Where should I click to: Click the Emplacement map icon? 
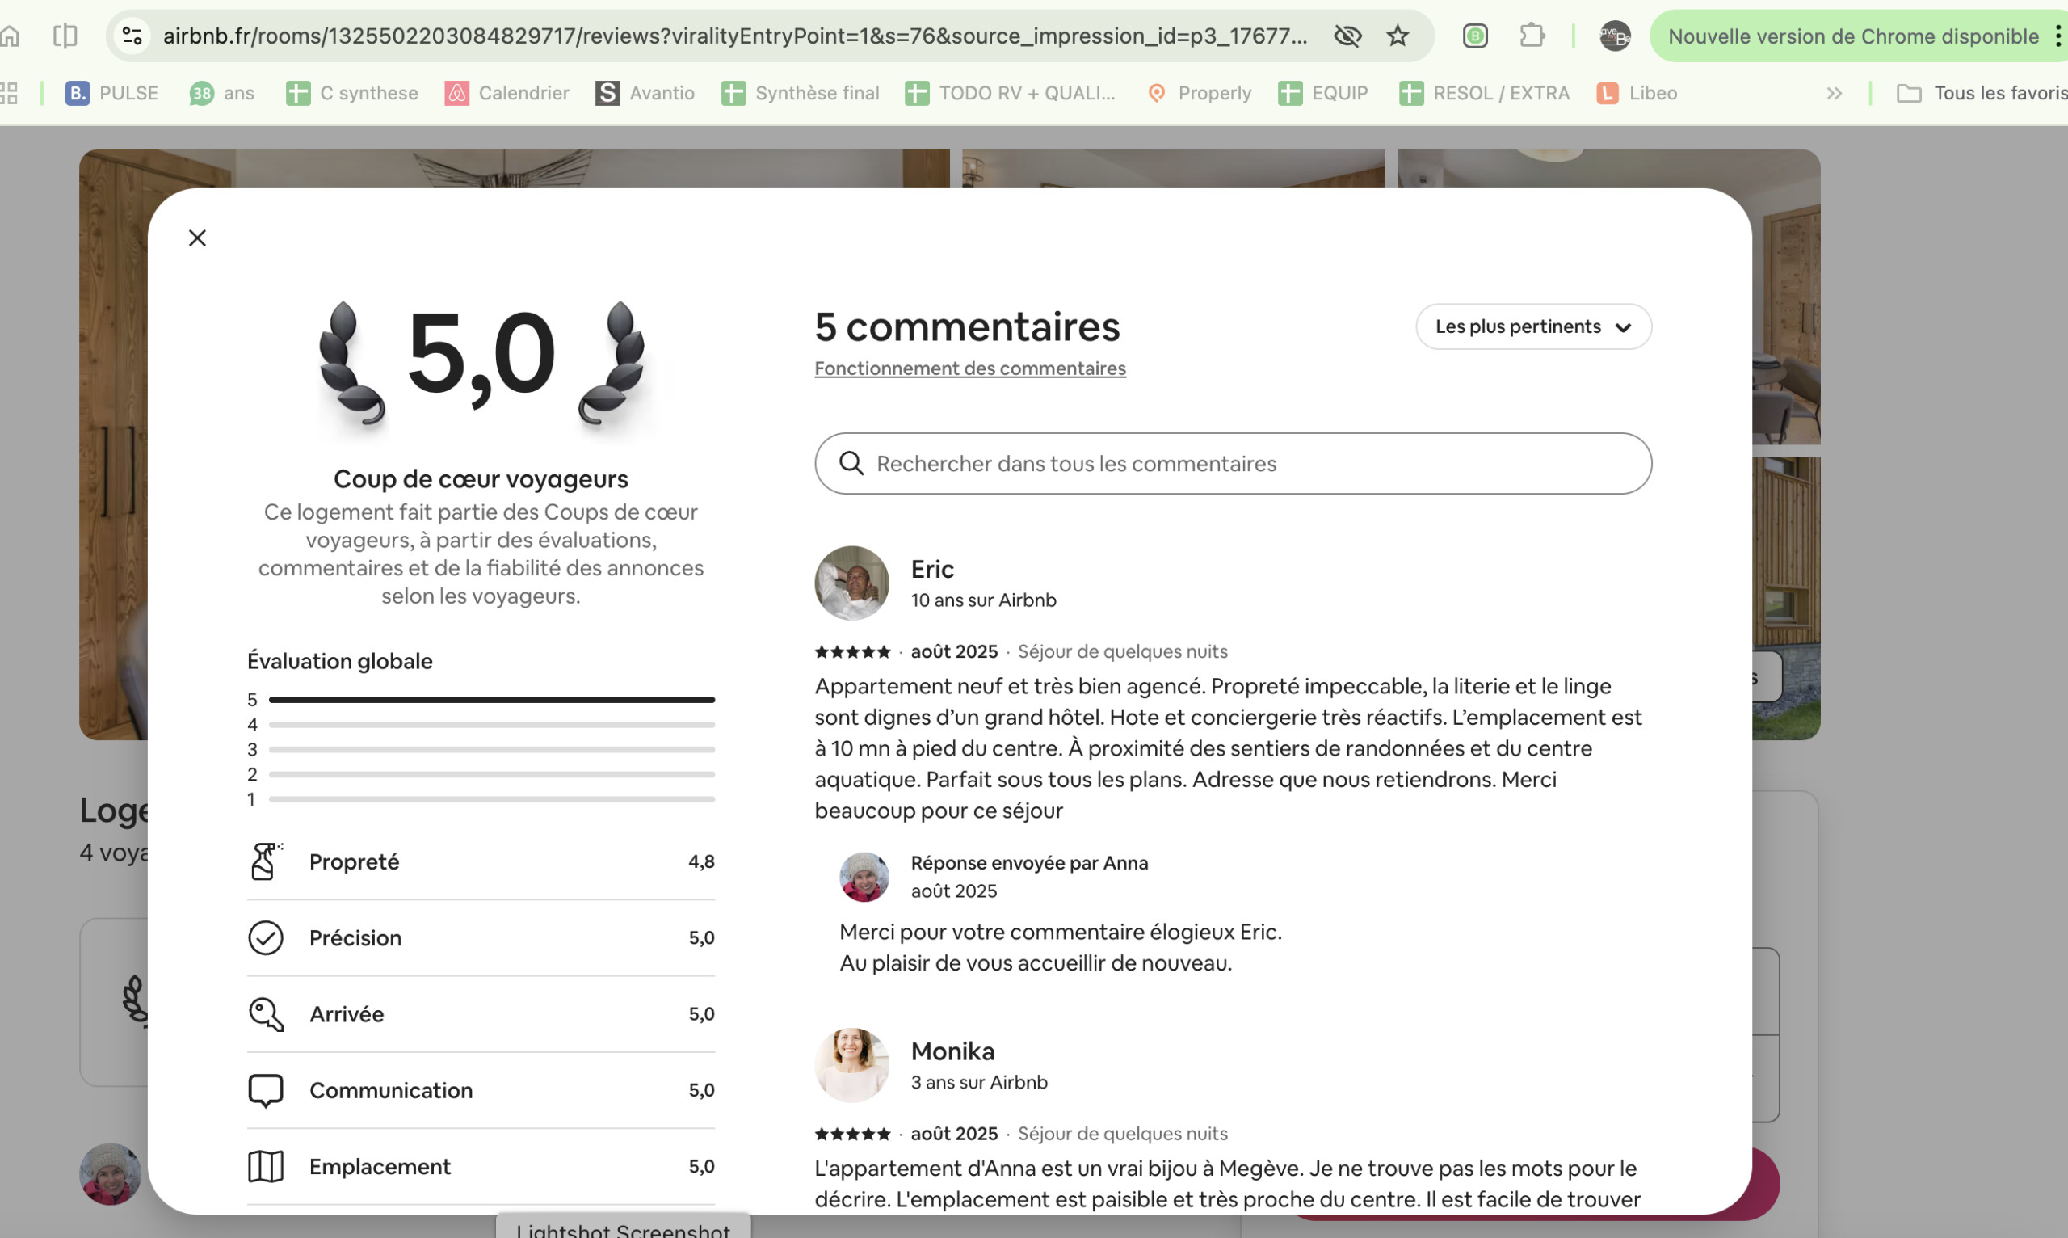tap(265, 1165)
